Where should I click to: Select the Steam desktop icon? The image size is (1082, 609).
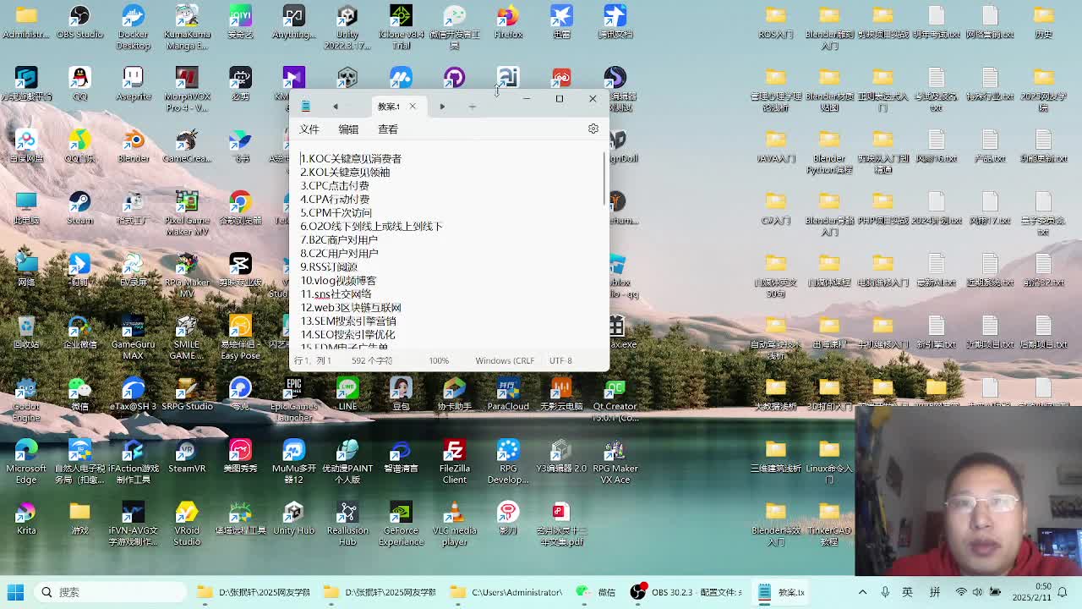click(x=79, y=208)
